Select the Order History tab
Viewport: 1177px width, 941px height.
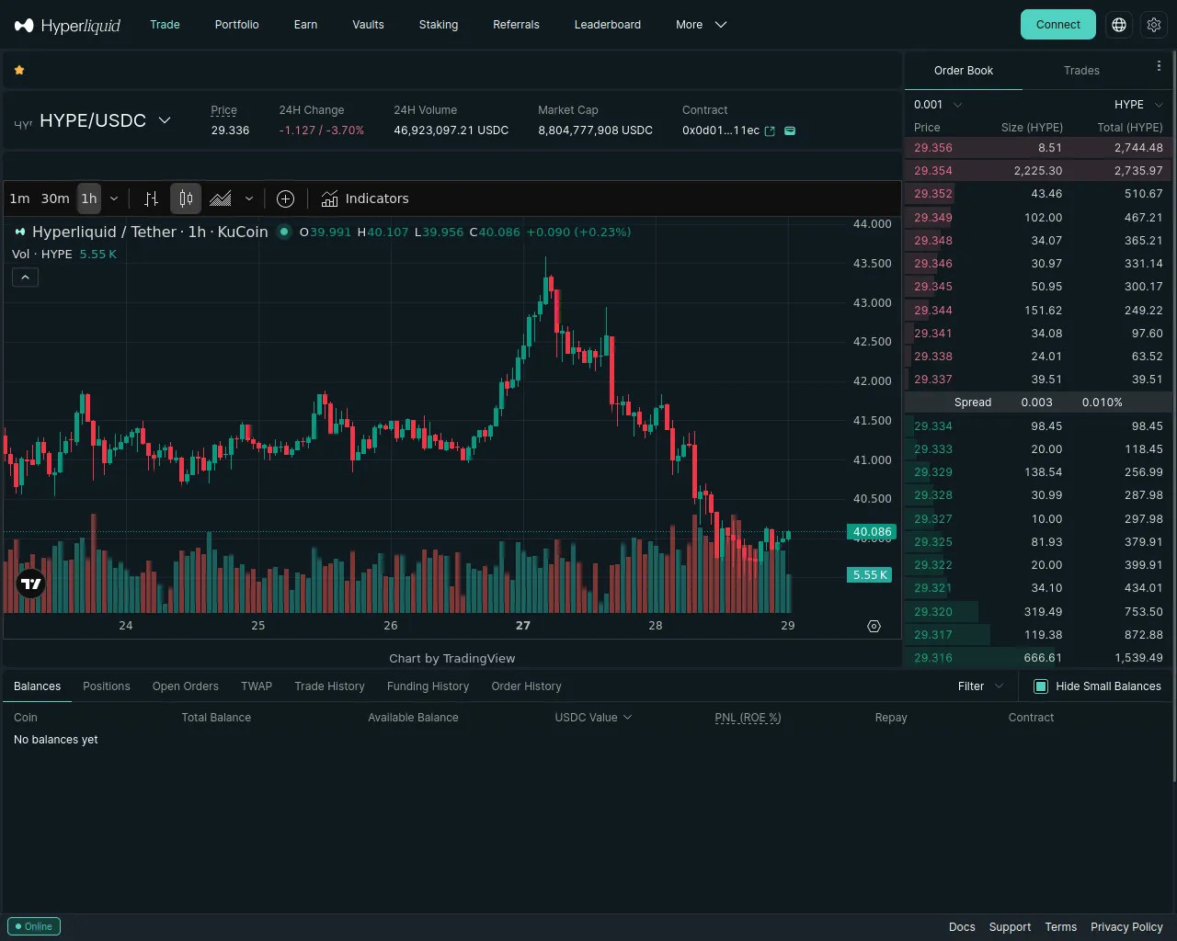tap(526, 686)
